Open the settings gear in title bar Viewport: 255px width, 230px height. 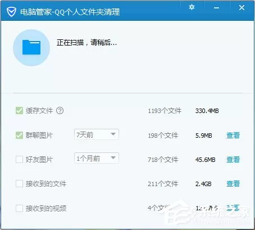(x=192, y=7)
